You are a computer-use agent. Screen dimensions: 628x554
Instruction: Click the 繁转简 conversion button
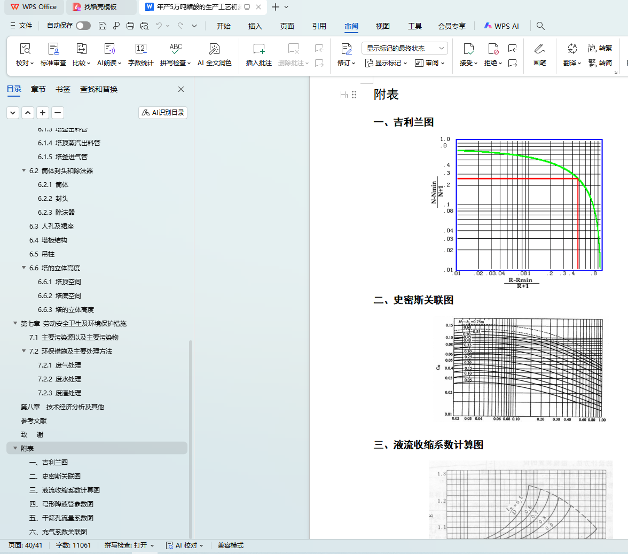[600, 63]
